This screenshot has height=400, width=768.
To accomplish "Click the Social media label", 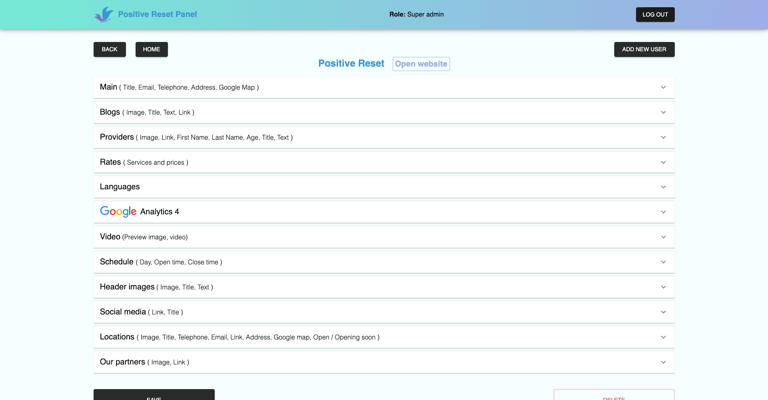I will coord(123,312).
